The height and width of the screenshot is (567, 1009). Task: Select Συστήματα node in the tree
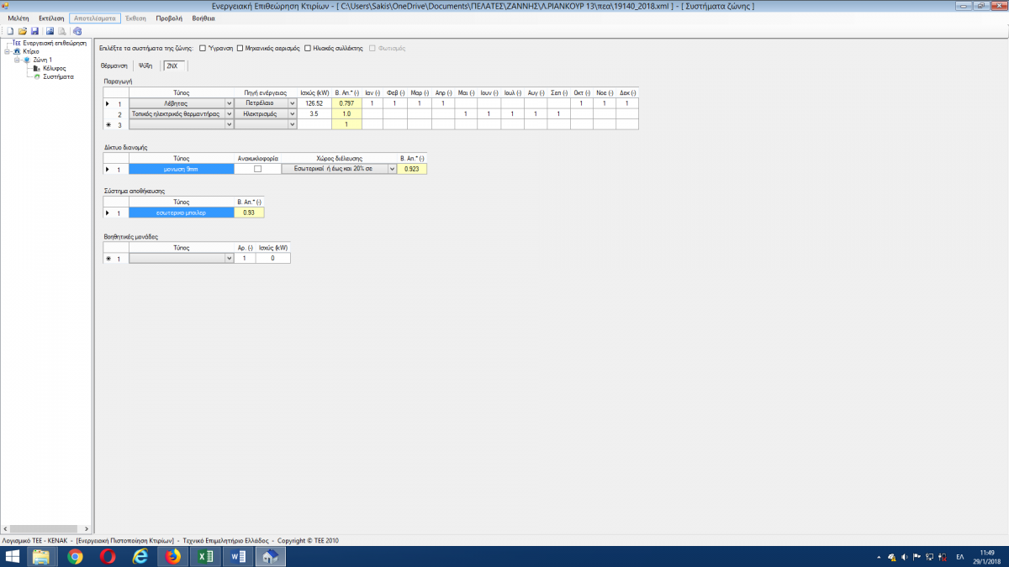58,76
